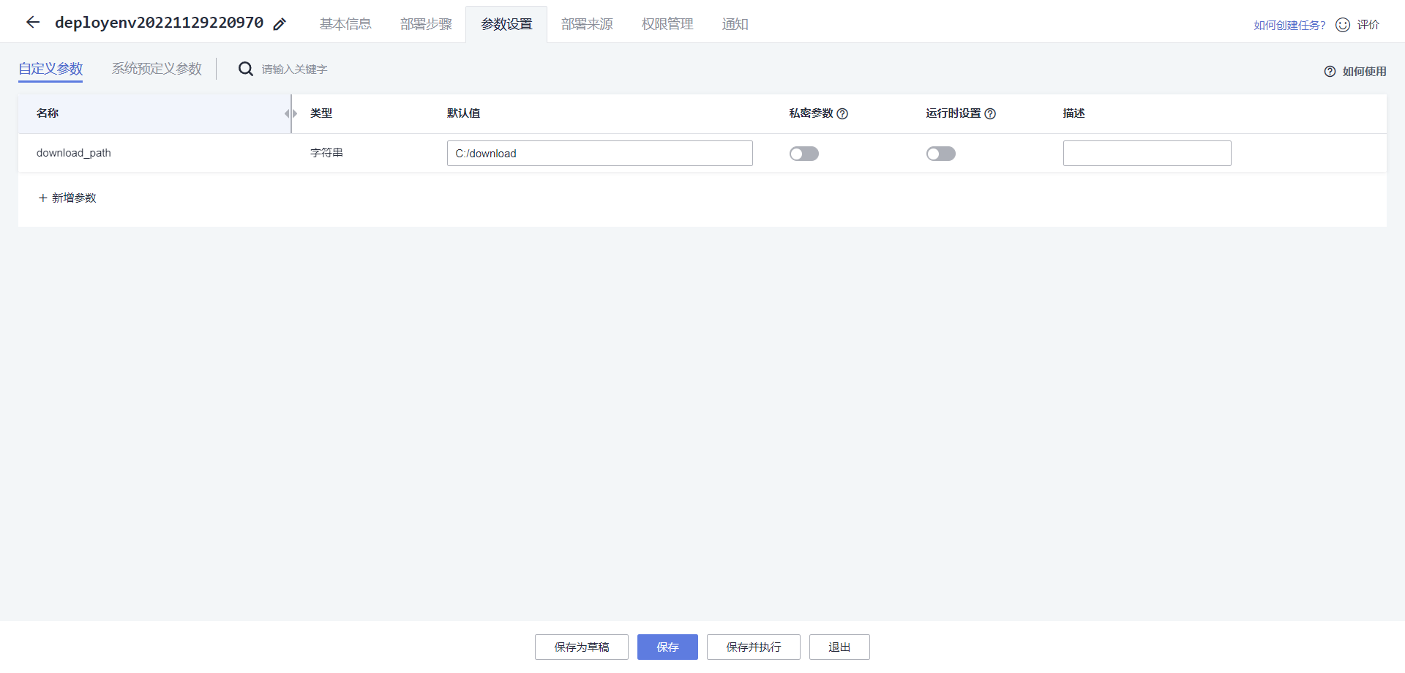Click the 保存并执行 button
1405x673 pixels.
coord(753,647)
